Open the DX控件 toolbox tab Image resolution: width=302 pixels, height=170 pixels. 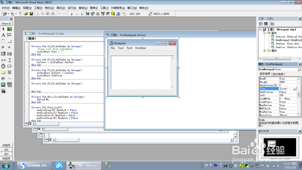click(6, 159)
